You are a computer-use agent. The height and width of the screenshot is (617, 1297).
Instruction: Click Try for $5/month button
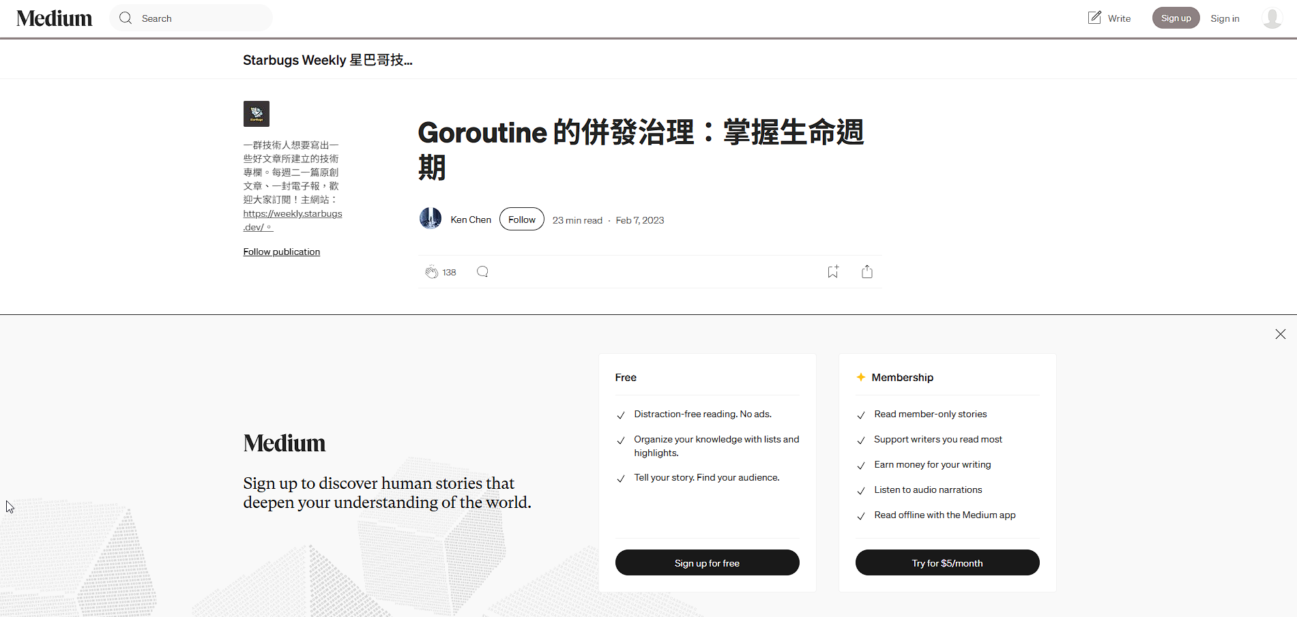click(x=948, y=562)
